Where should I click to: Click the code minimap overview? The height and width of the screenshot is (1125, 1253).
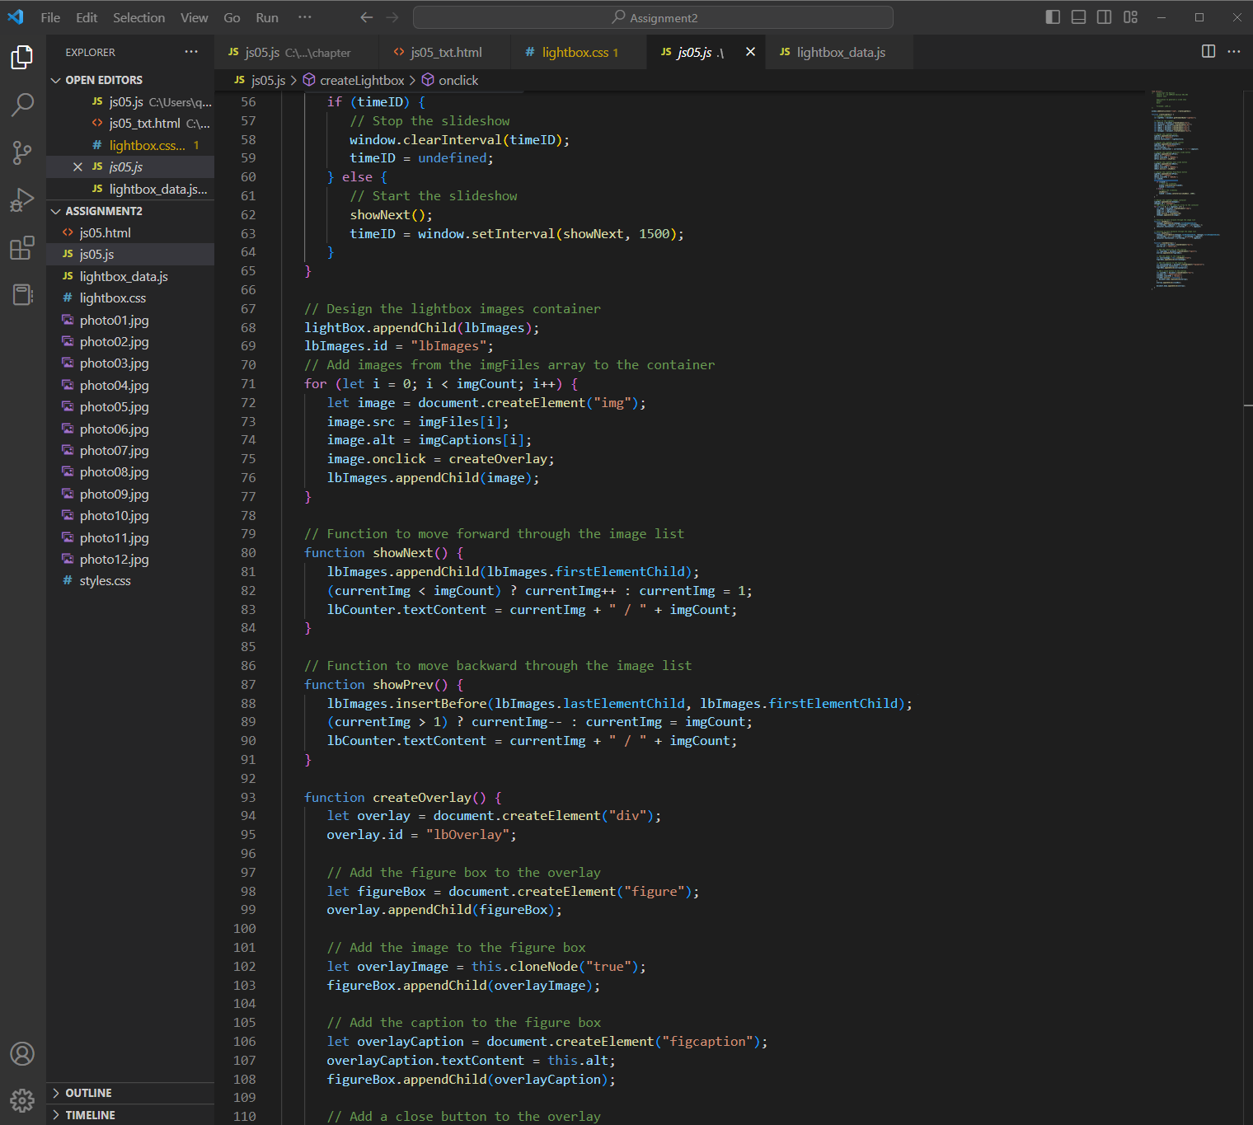[1185, 190]
